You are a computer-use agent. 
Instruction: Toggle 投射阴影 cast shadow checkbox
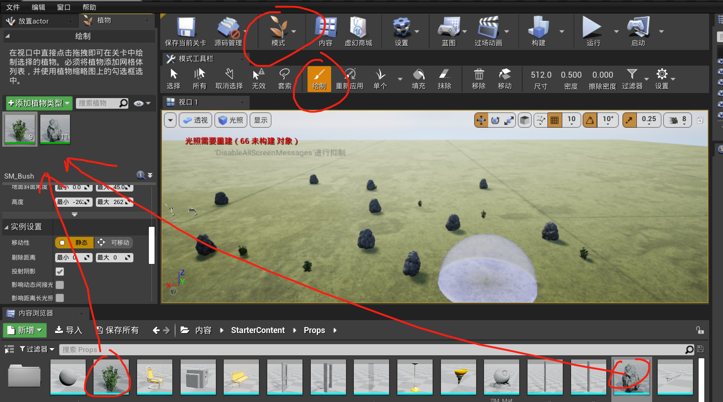pyautogui.click(x=60, y=272)
